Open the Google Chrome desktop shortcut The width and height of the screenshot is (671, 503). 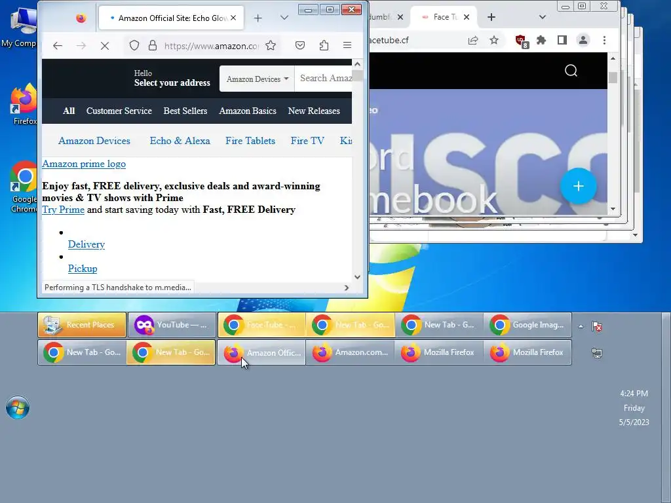click(24, 187)
